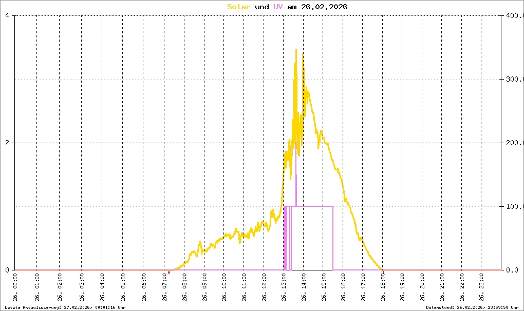Select the time label "26. 17:00"
The height and width of the screenshot is (311, 524).
coord(363,287)
